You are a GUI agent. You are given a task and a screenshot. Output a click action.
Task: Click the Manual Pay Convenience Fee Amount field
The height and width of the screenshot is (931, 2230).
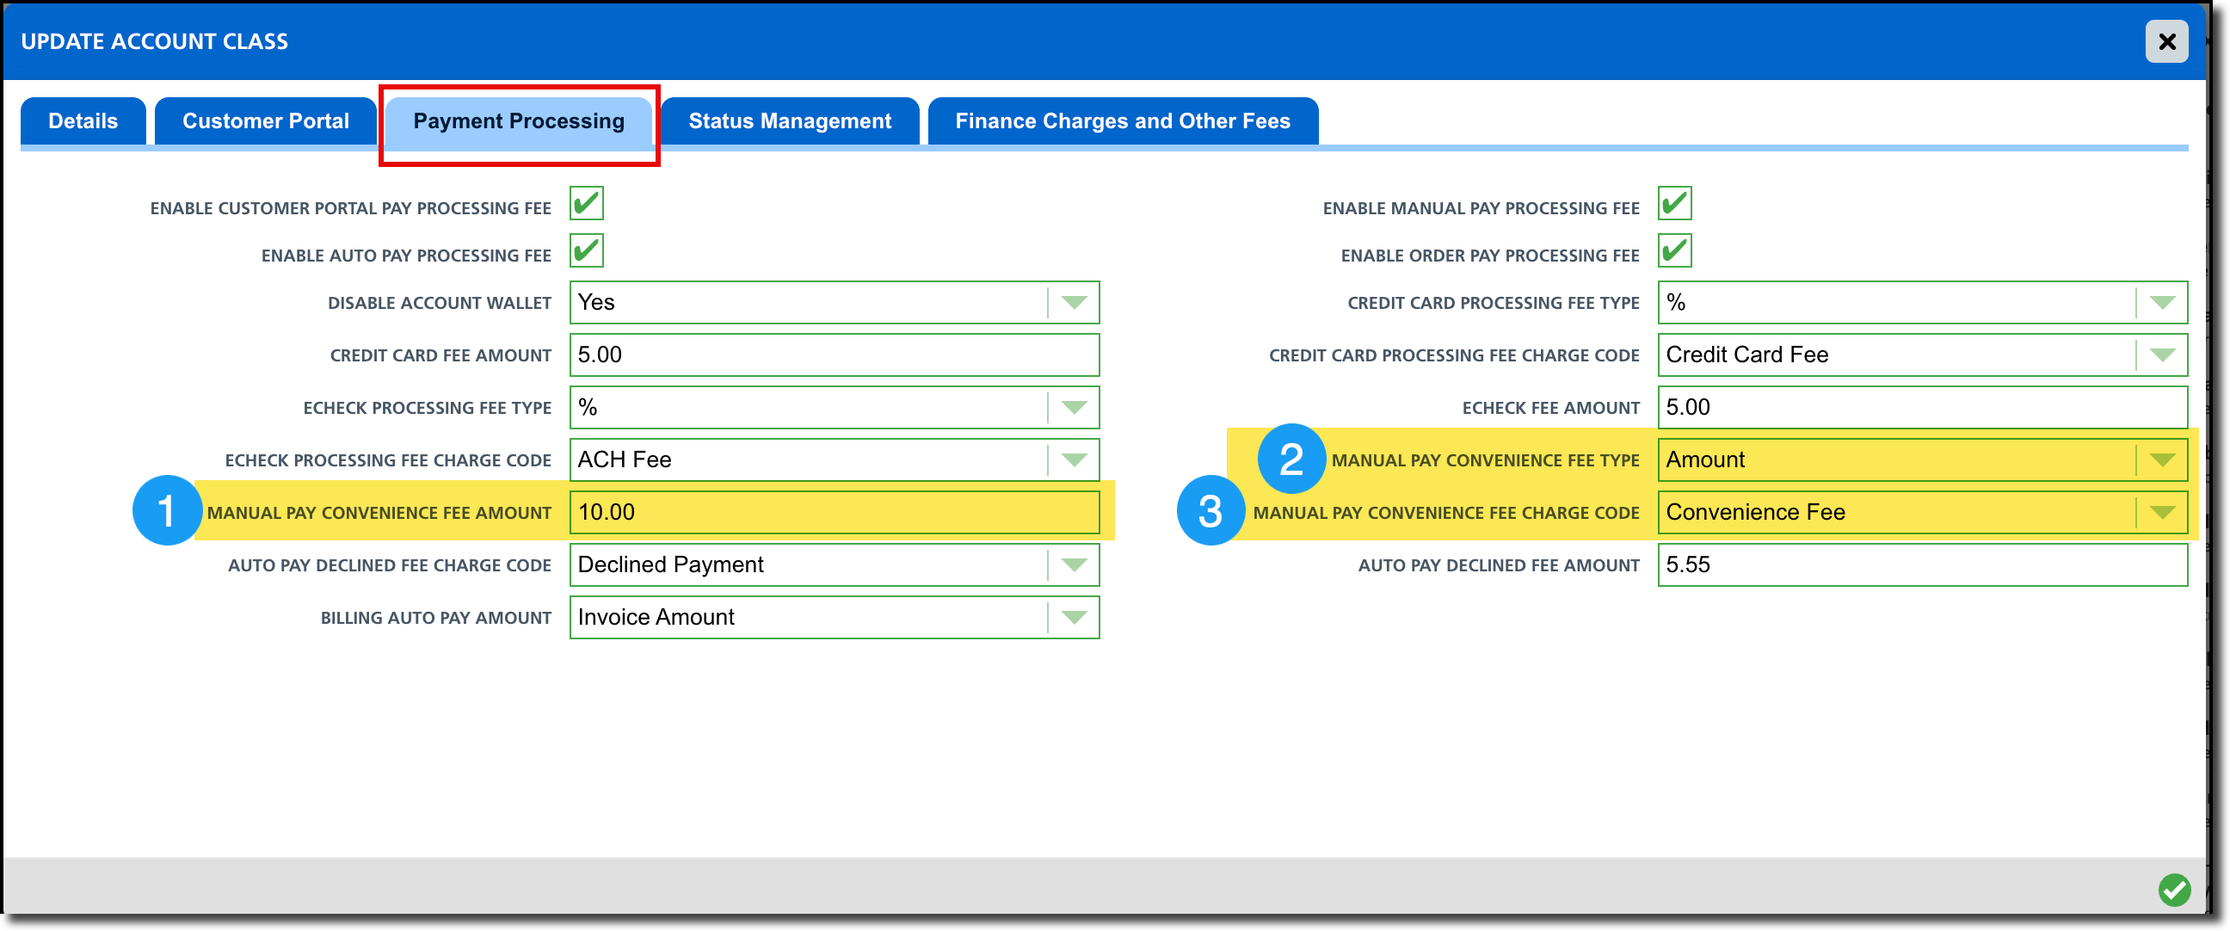pyautogui.click(x=833, y=513)
